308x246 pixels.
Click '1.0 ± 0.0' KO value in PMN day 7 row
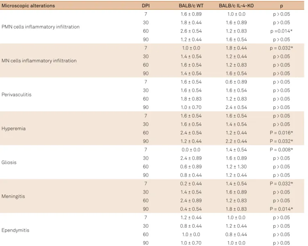coord(236,14)
